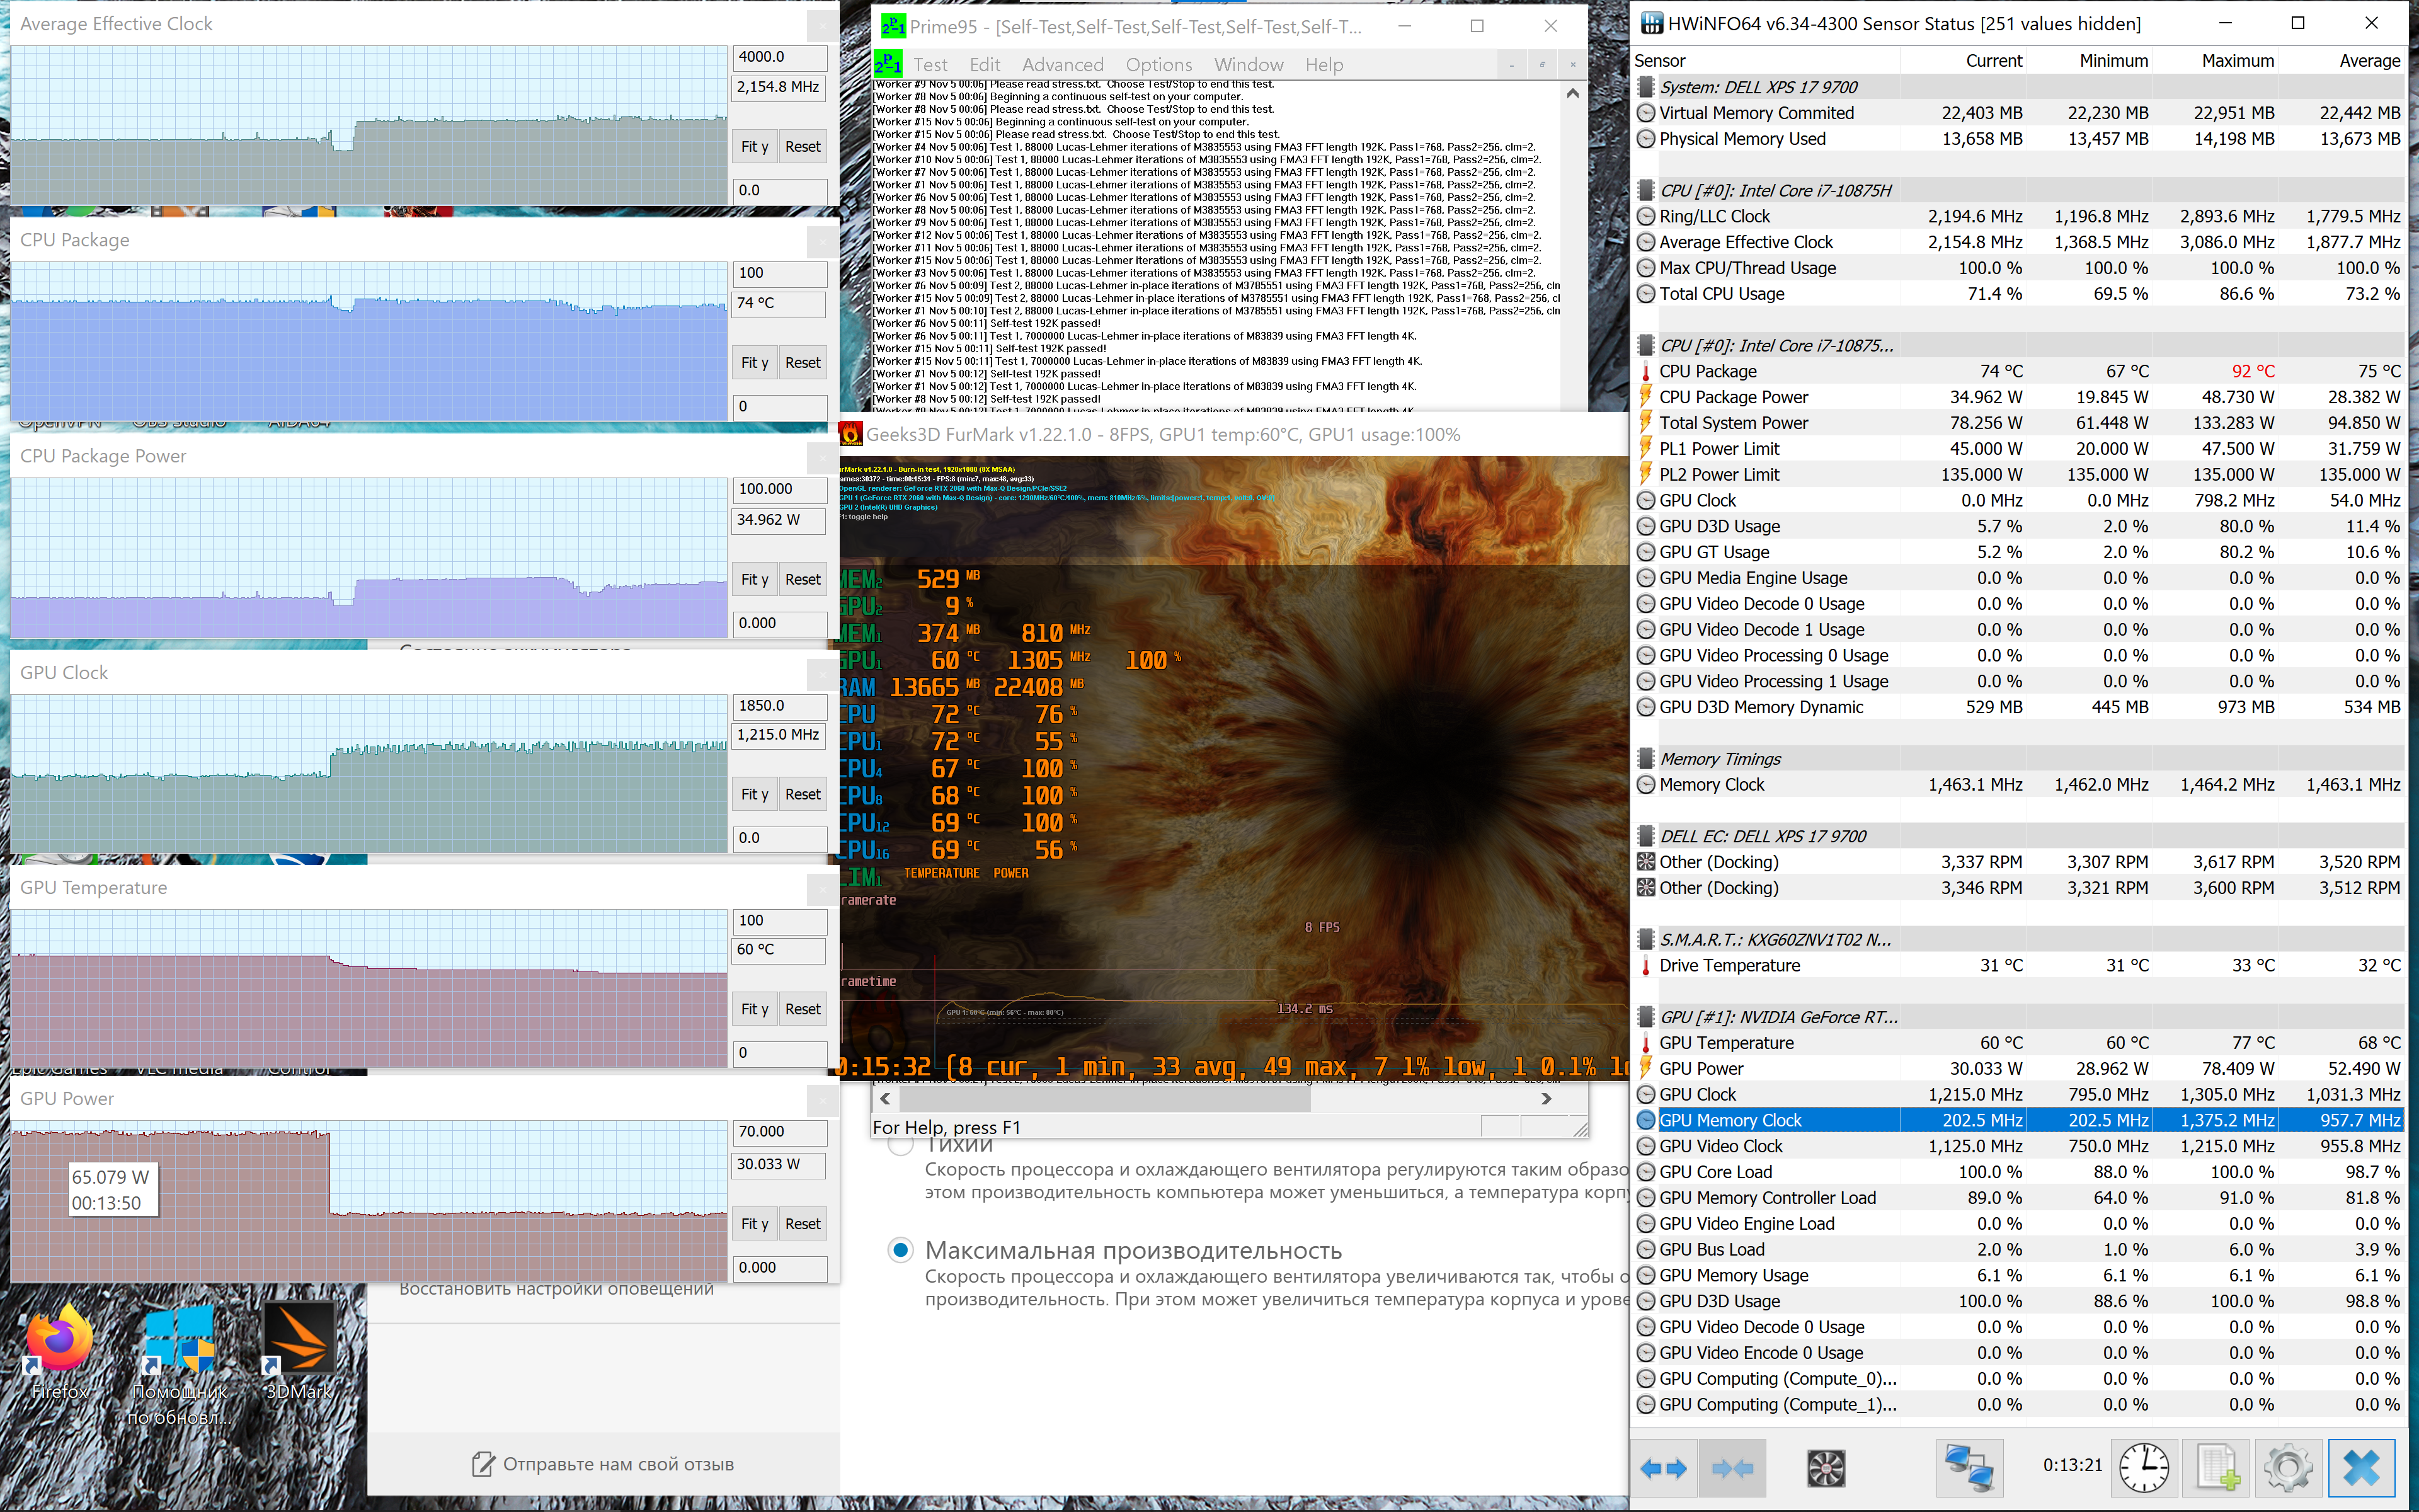Select the Максимальная производительность radio button

click(901, 1250)
